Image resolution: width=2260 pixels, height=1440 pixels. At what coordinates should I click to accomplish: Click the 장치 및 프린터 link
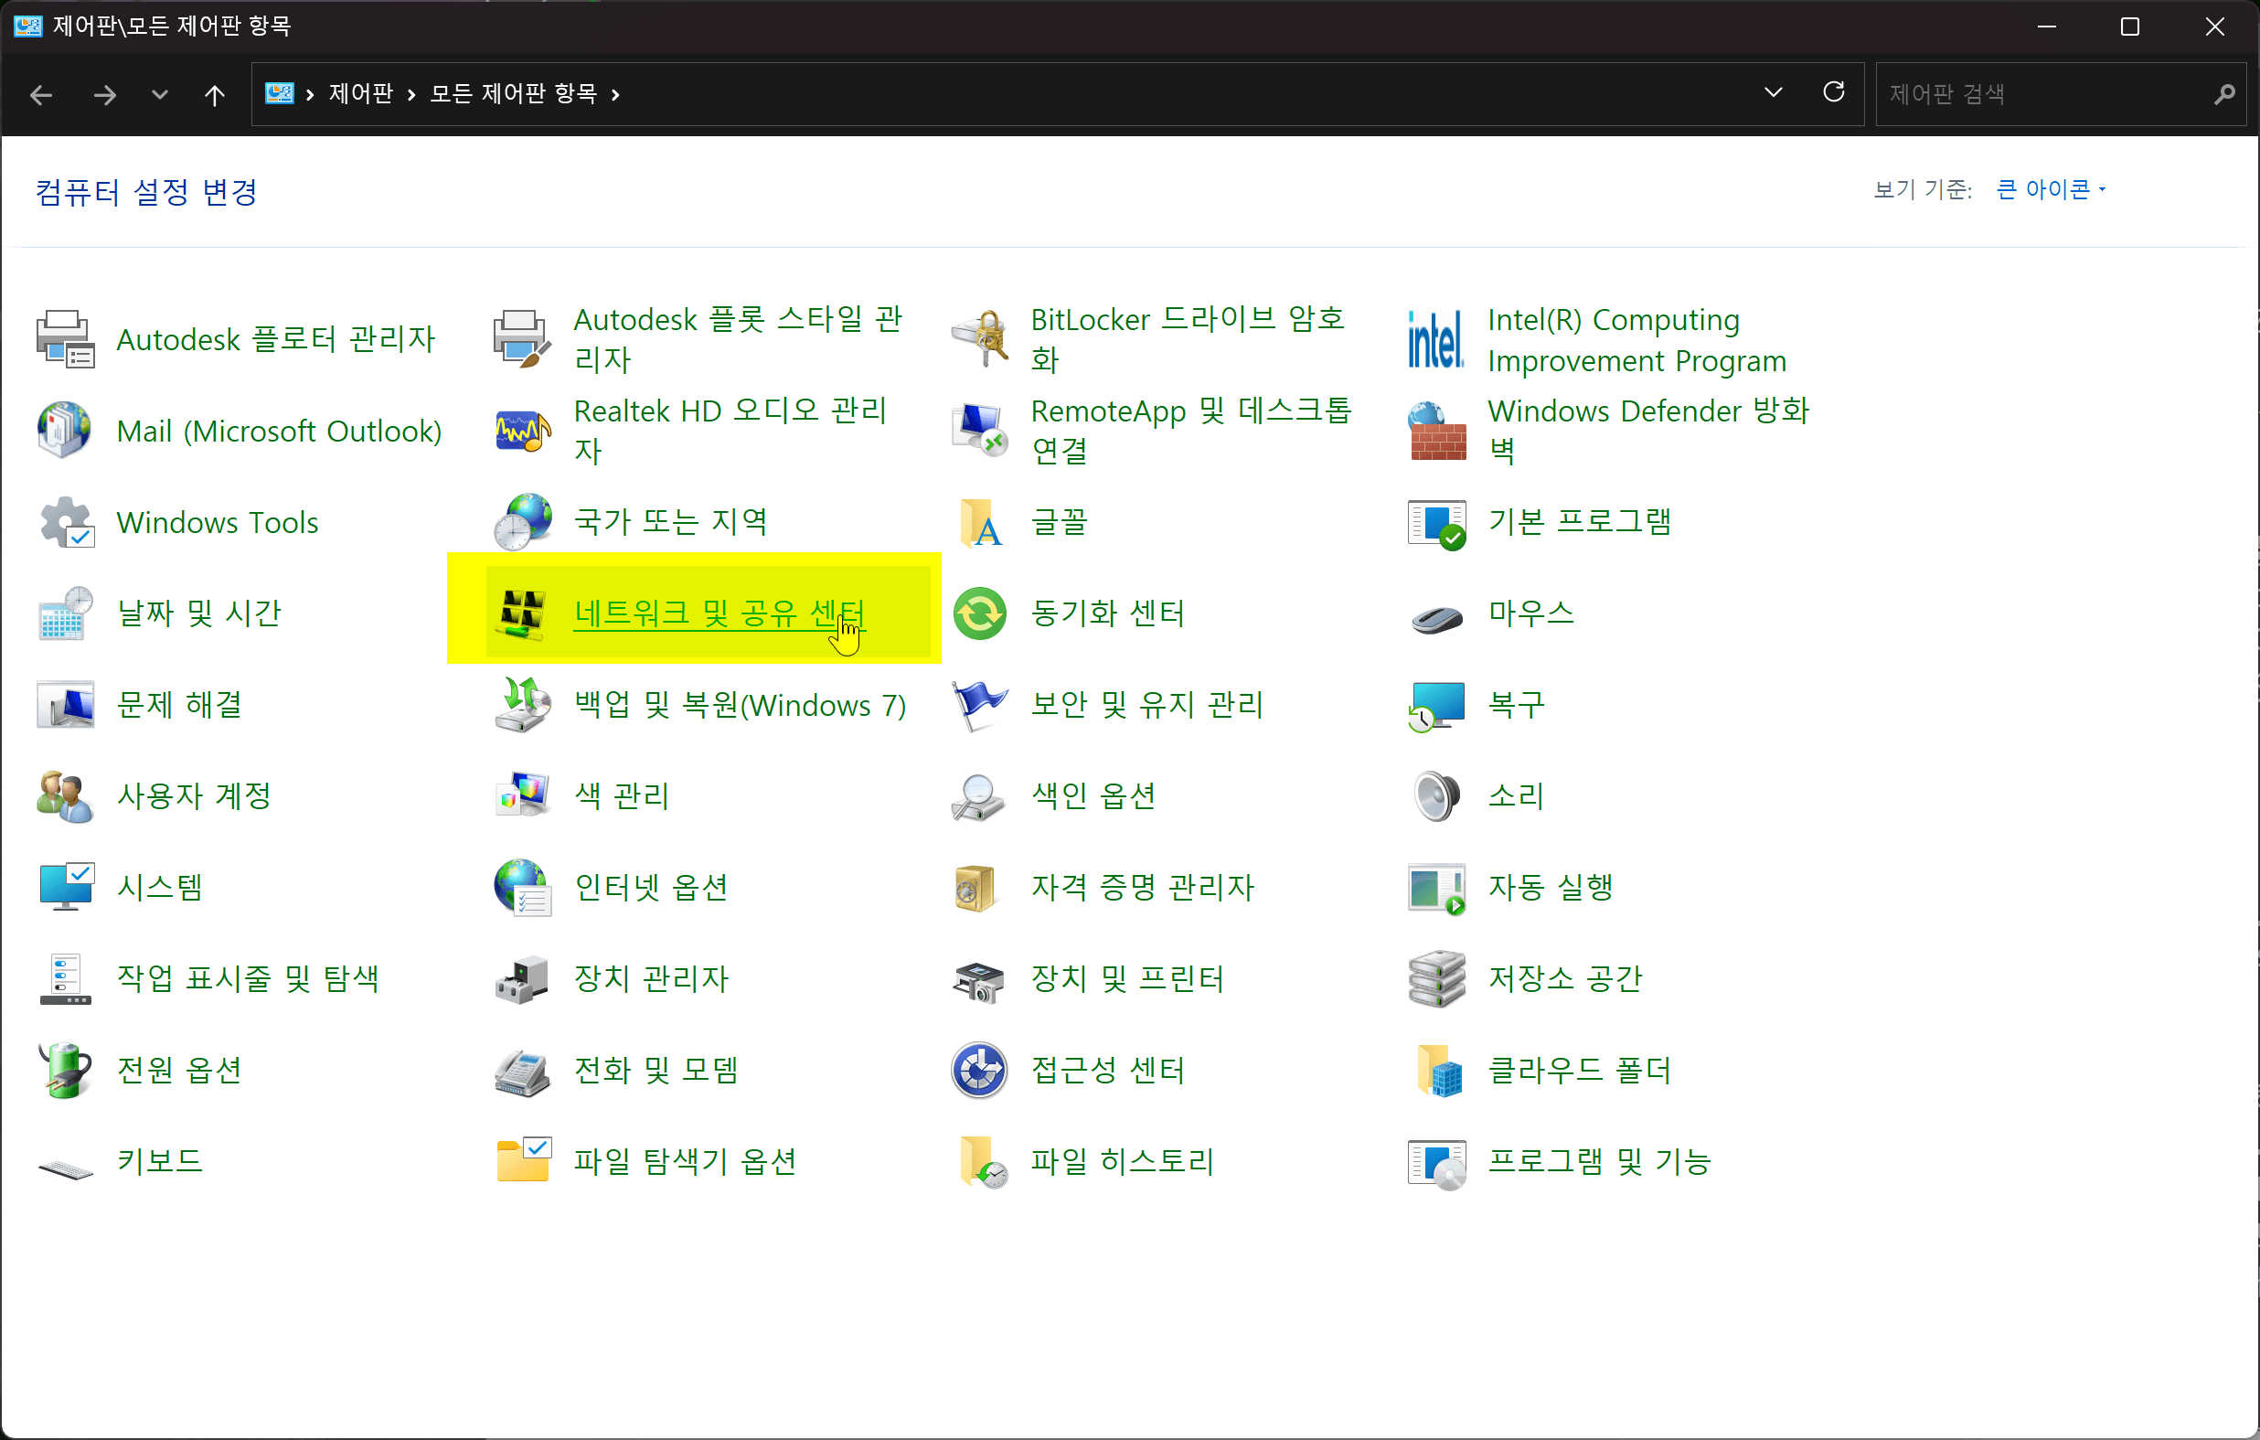(1127, 978)
